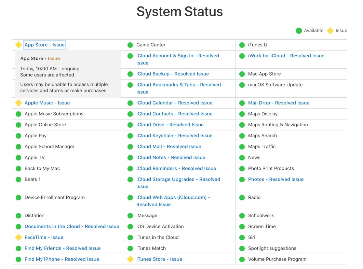Viewport: 363px width, 269px height.
Task: Click the green dot next to Siri
Action: (242, 238)
